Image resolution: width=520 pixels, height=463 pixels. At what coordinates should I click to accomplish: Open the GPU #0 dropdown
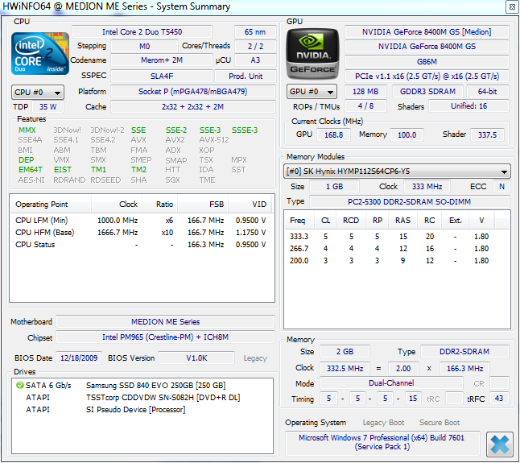pos(312,92)
